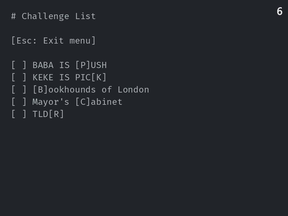Screen dimensions: 288x216
Task: Click the [C] hotkey letter in Cabinet
Action: click(83, 102)
